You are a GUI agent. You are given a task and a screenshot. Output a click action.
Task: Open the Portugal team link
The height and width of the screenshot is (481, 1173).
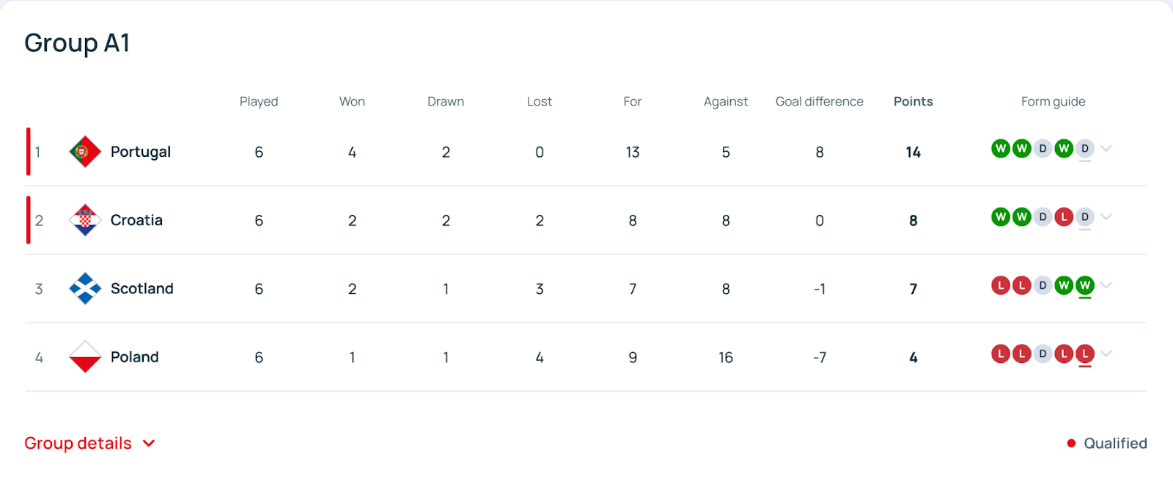pos(141,152)
